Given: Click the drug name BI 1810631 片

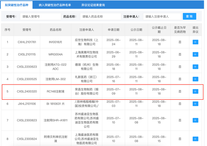Looking at the screenshot, I should [55, 104].
